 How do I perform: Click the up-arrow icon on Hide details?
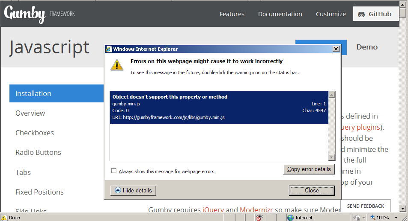point(118,190)
